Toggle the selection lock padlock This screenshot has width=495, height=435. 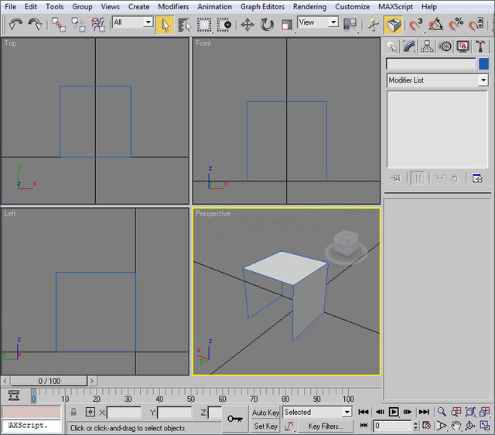74,413
